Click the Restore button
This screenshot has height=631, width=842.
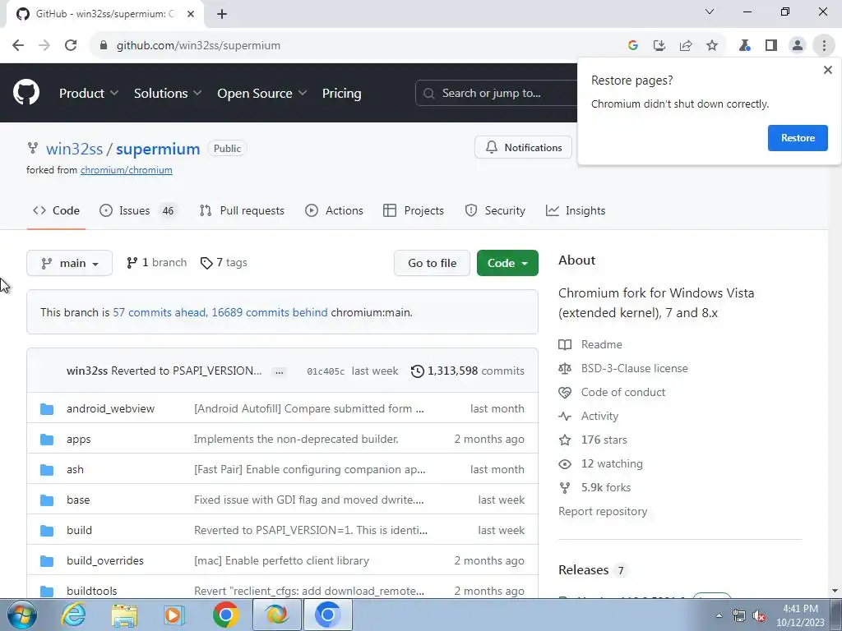[798, 138]
